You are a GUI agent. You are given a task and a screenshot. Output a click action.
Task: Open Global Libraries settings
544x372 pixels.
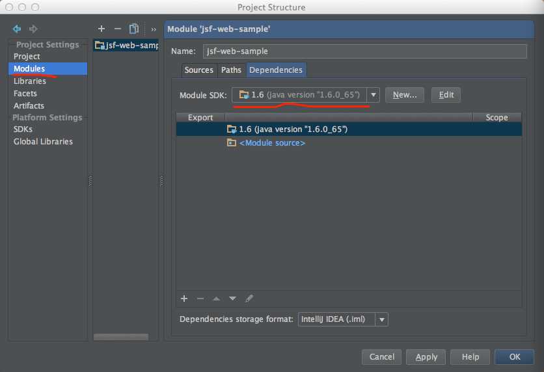click(x=43, y=141)
